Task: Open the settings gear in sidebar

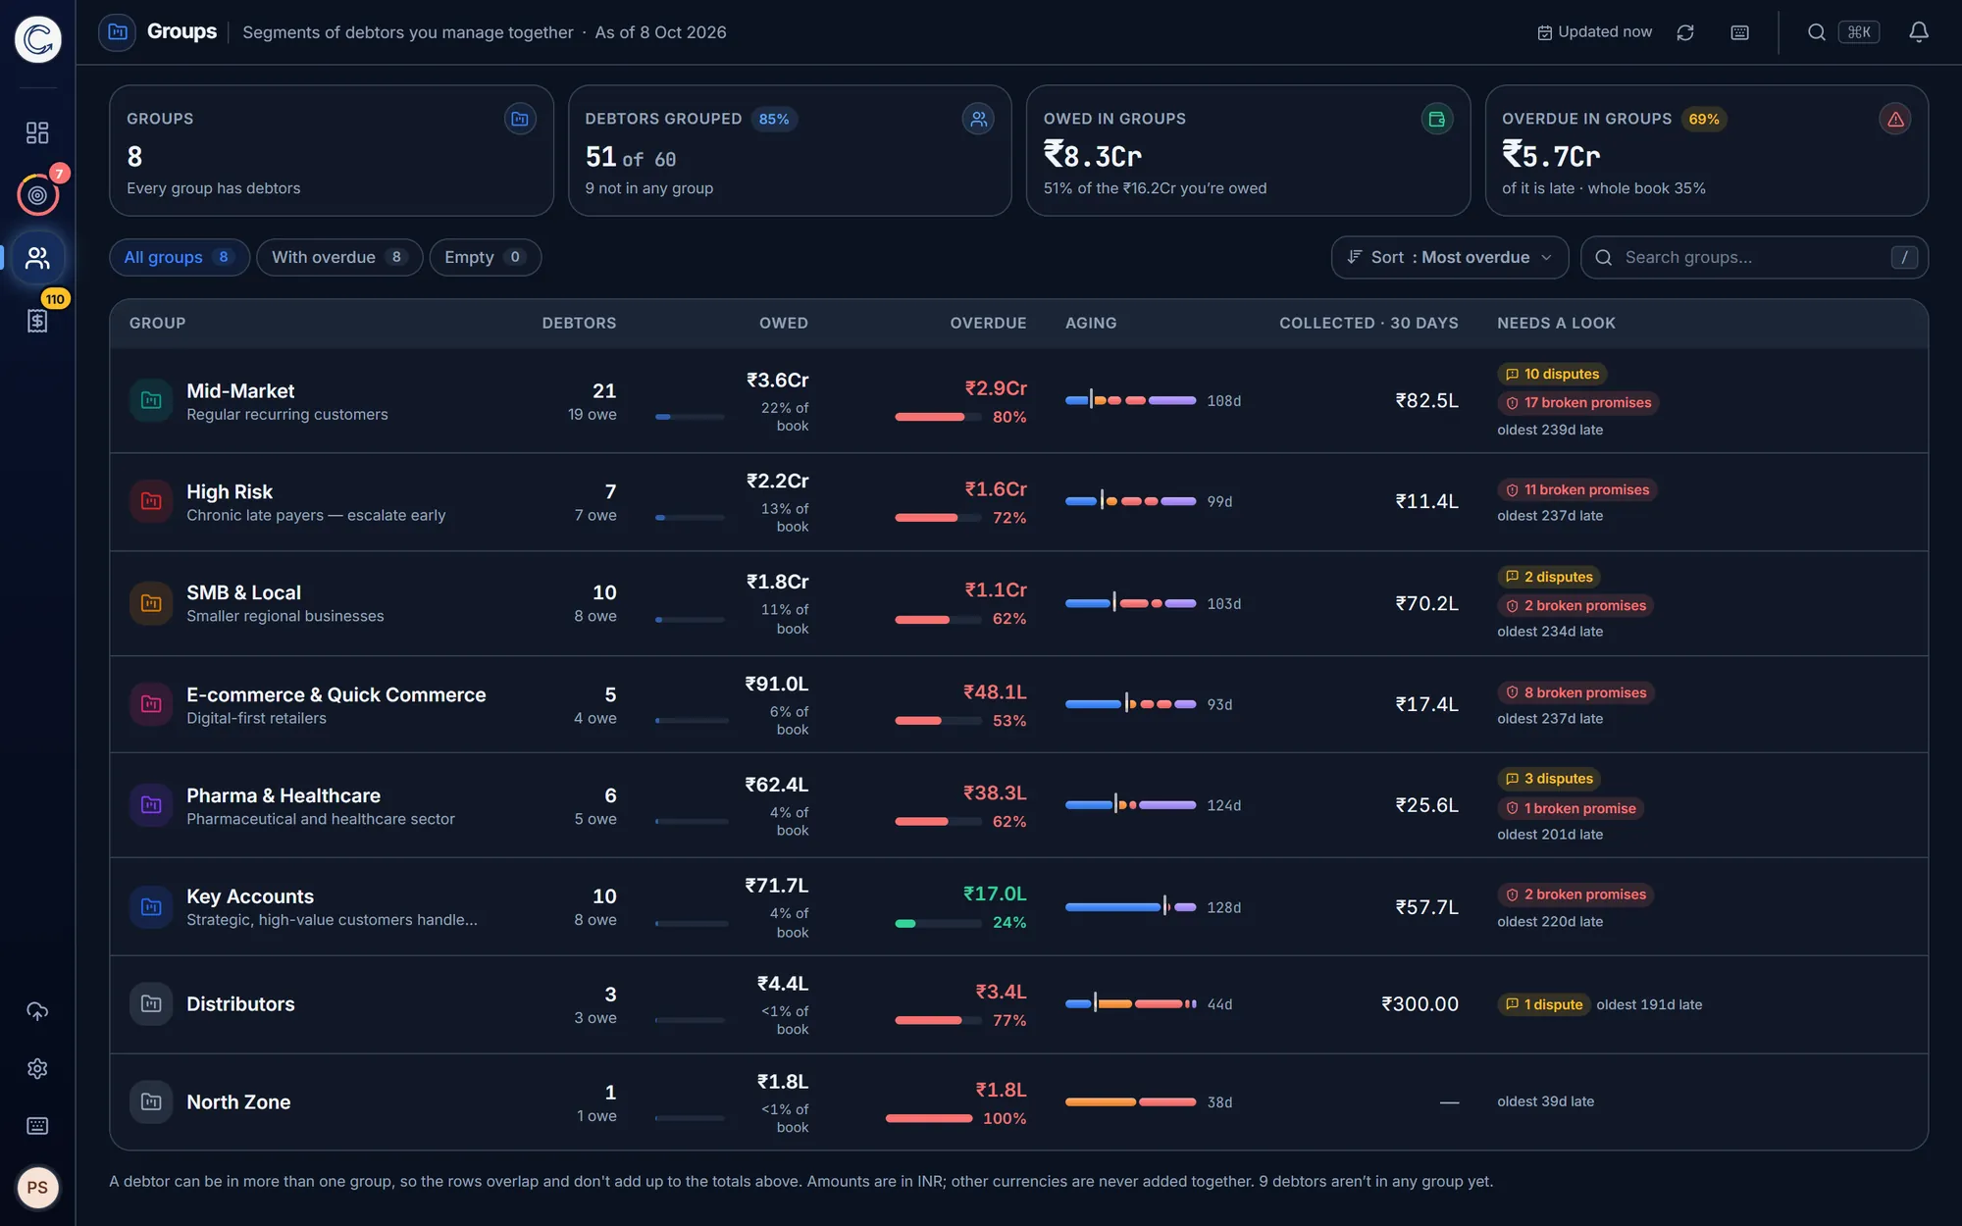Action: pyautogui.click(x=37, y=1068)
